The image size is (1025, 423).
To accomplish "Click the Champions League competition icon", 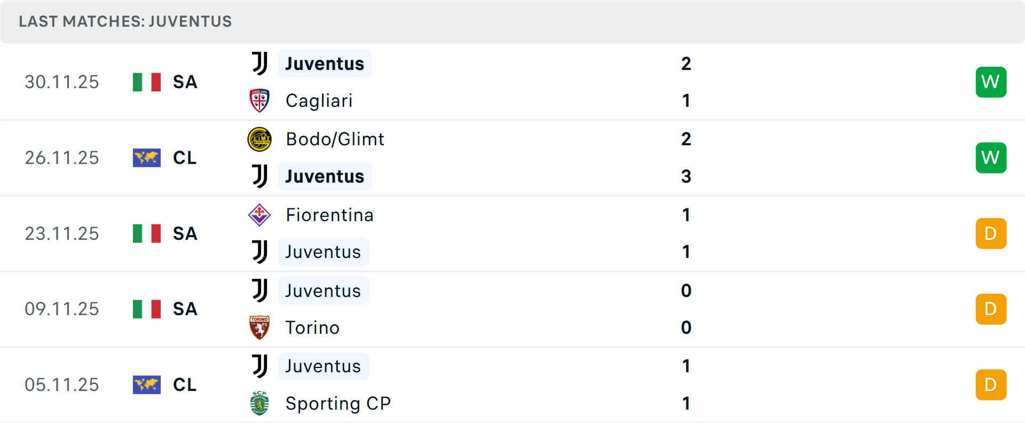I will tap(146, 158).
